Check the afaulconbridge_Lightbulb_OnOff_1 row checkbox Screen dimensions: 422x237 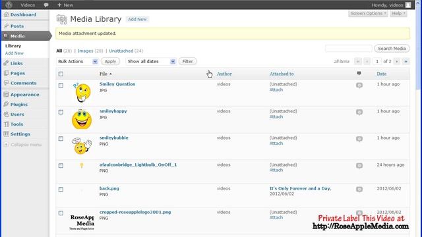tap(61, 165)
